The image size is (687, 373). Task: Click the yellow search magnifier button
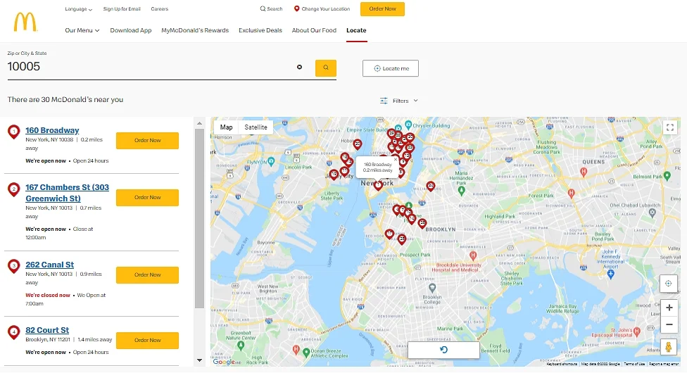pos(325,68)
